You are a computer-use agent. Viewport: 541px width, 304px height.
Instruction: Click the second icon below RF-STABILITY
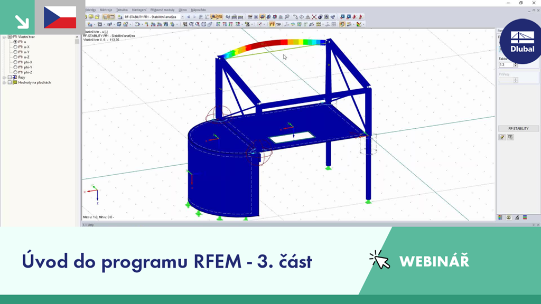coord(510,137)
